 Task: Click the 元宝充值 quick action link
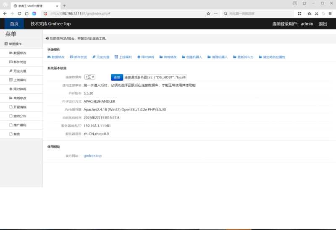pos(101,57)
